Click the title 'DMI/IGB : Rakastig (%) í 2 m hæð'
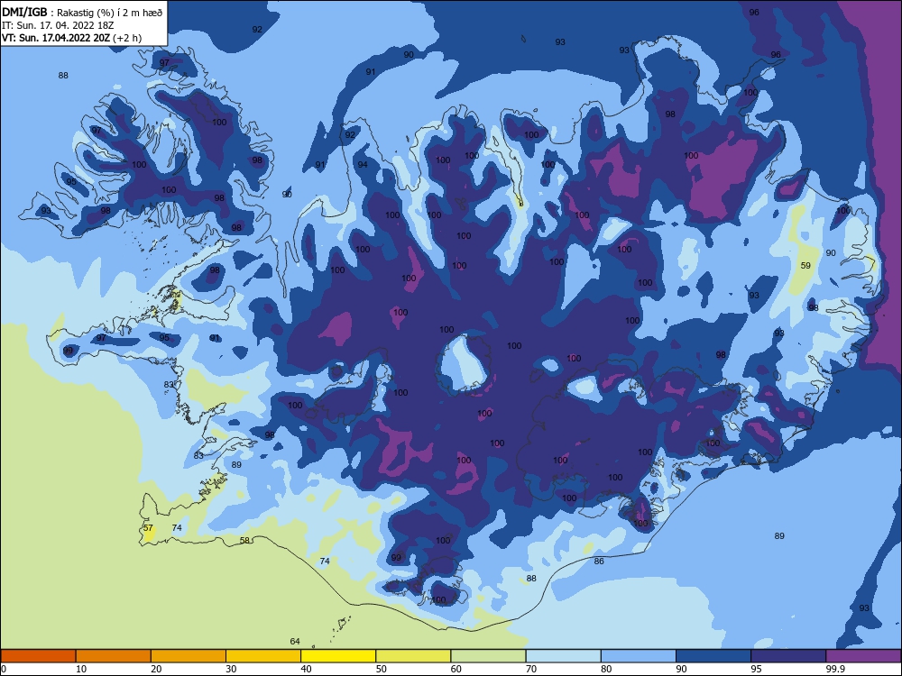902x676 pixels. 82,12
